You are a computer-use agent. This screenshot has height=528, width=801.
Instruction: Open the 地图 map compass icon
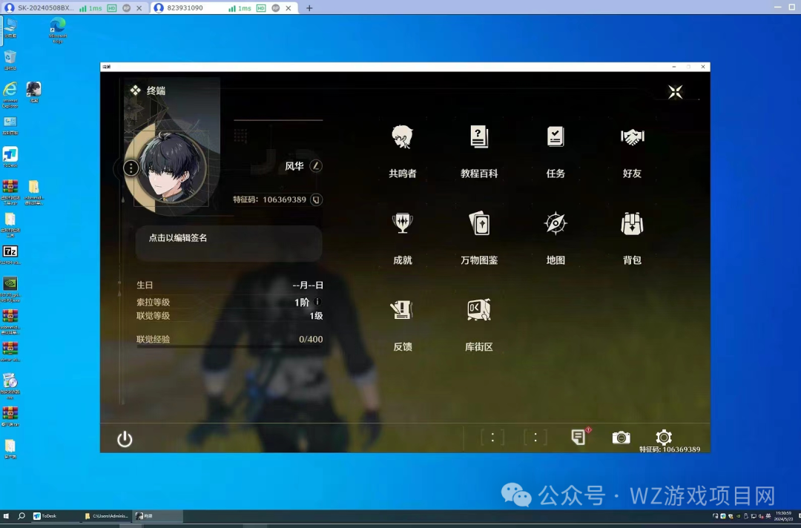tap(556, 224)
